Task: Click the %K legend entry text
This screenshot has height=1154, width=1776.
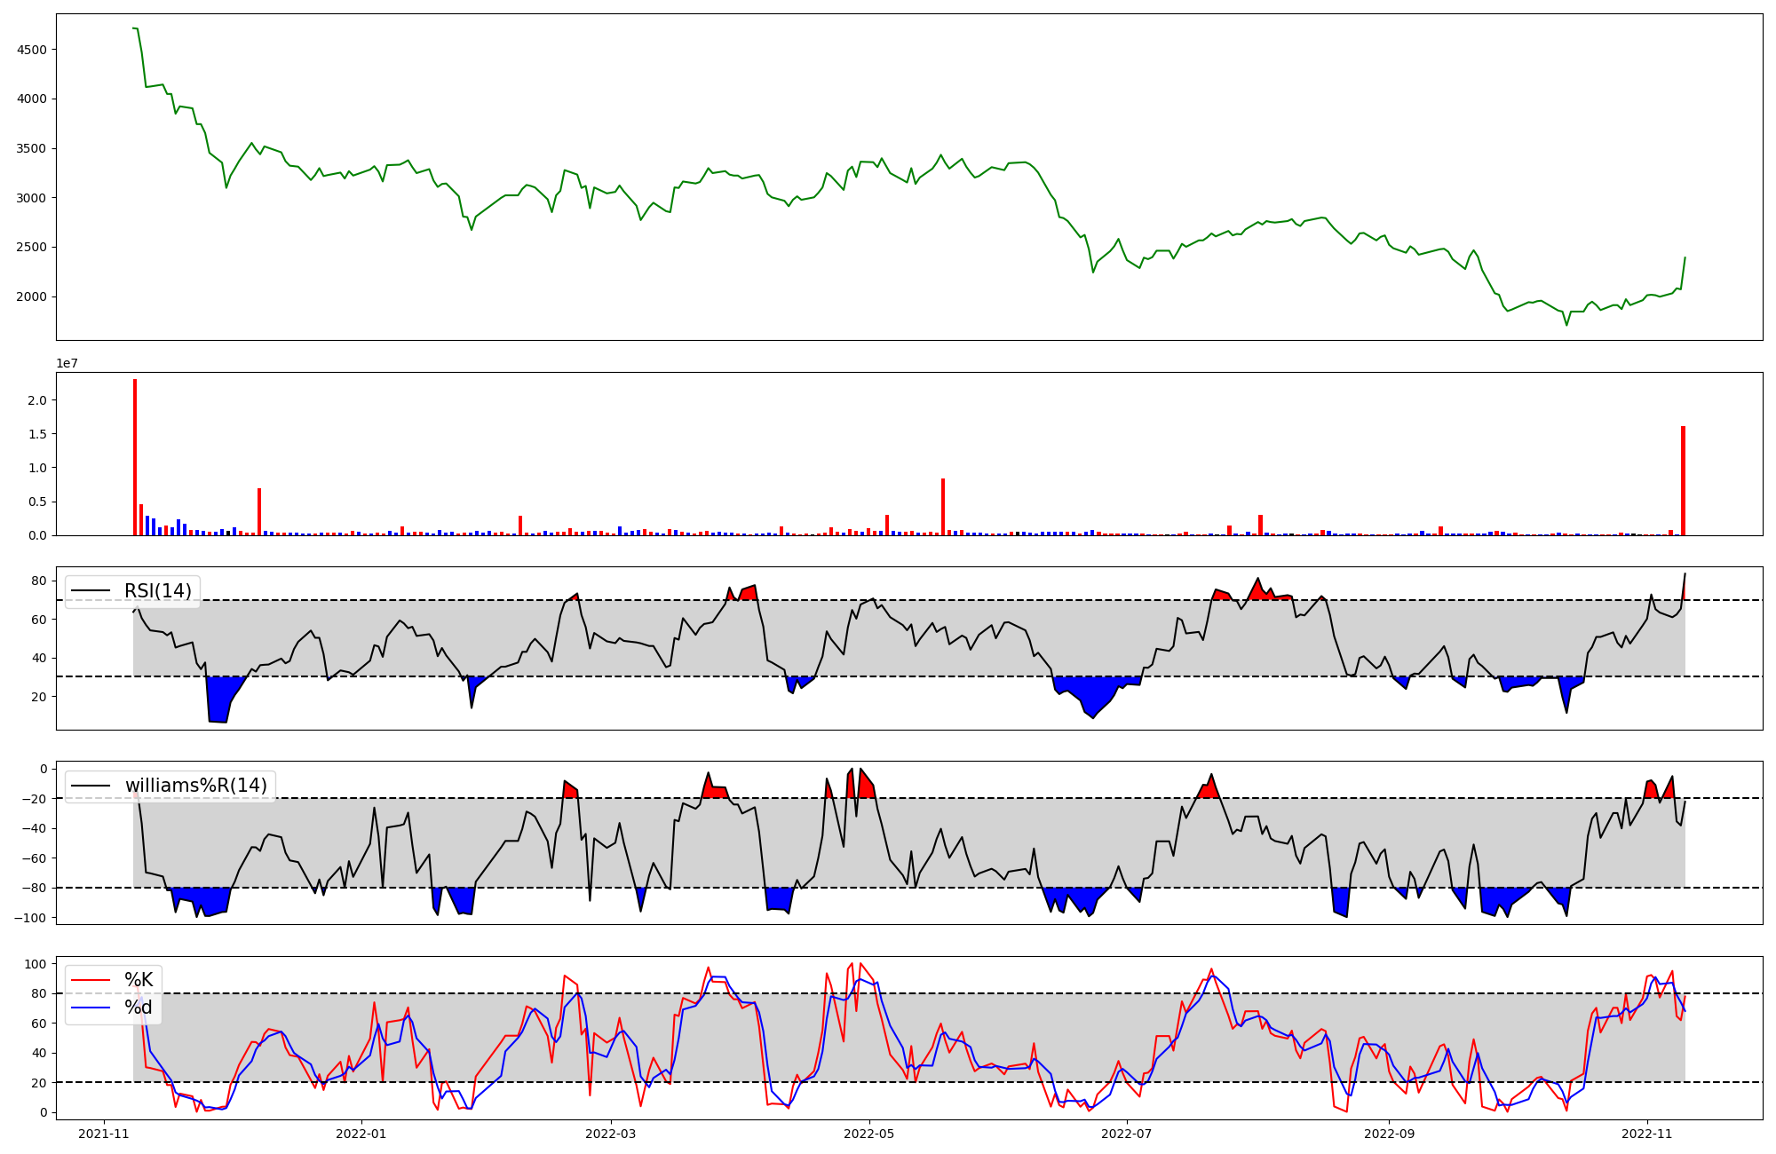Action: tap(139, 980)
